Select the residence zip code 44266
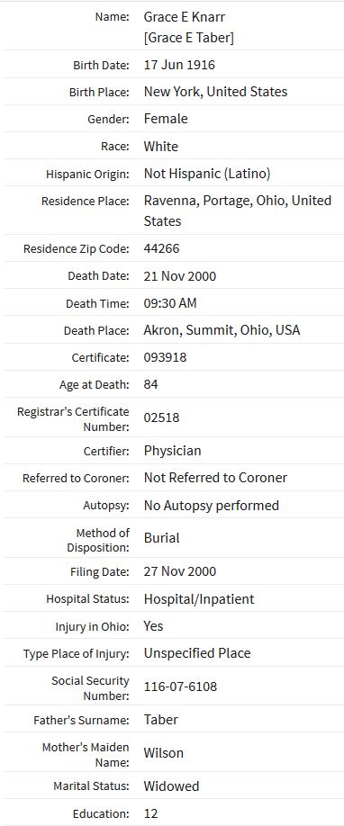Viewport: 344px width, 826px height. [x=161, y=248]
